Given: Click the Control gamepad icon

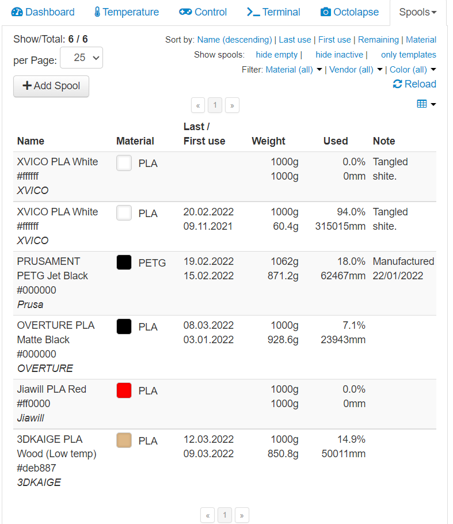Looking at the screenshot, I should 185,12.
